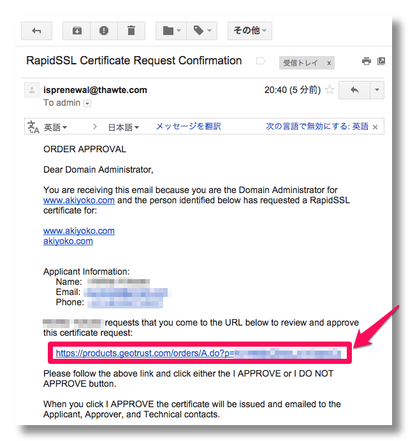Click the ORDER APPROVAL heading text
The image size is (408, 441).
click(x=85, y=149)
